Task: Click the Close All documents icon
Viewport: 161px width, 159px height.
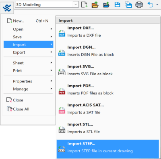Action: tap(10, 109)
